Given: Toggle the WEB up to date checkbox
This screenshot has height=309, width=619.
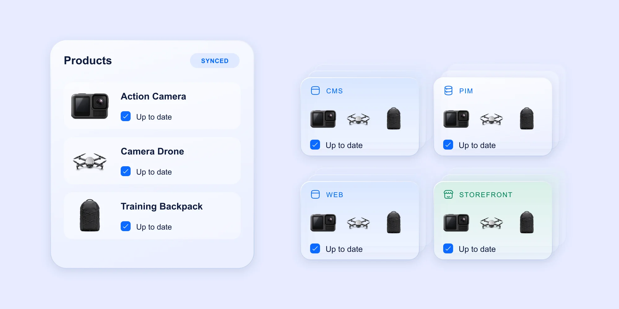Looking at the screenshot, I should [x=315, y=249].
